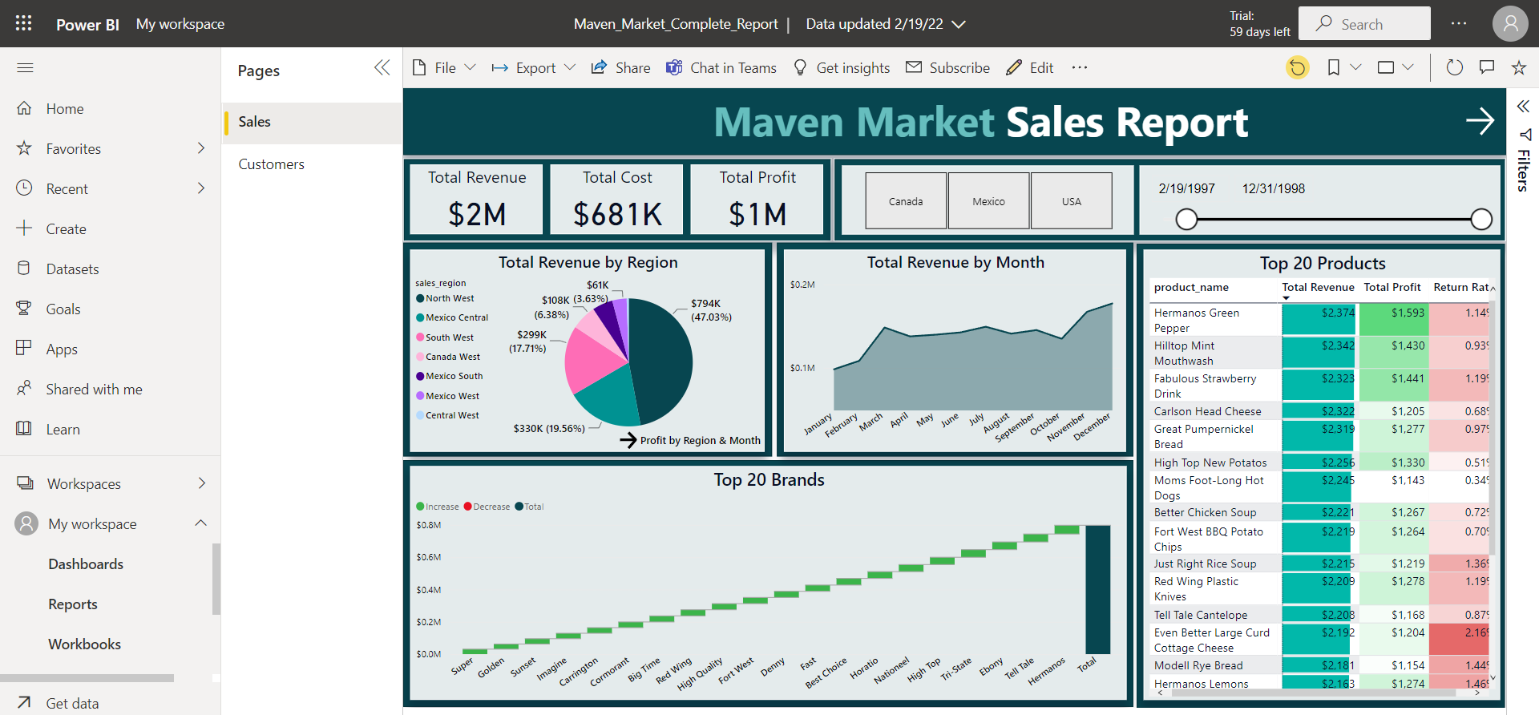This screenshot has height=715, width=1539.
Task: Select the Canada slicer button
Action: click(906, 201)
